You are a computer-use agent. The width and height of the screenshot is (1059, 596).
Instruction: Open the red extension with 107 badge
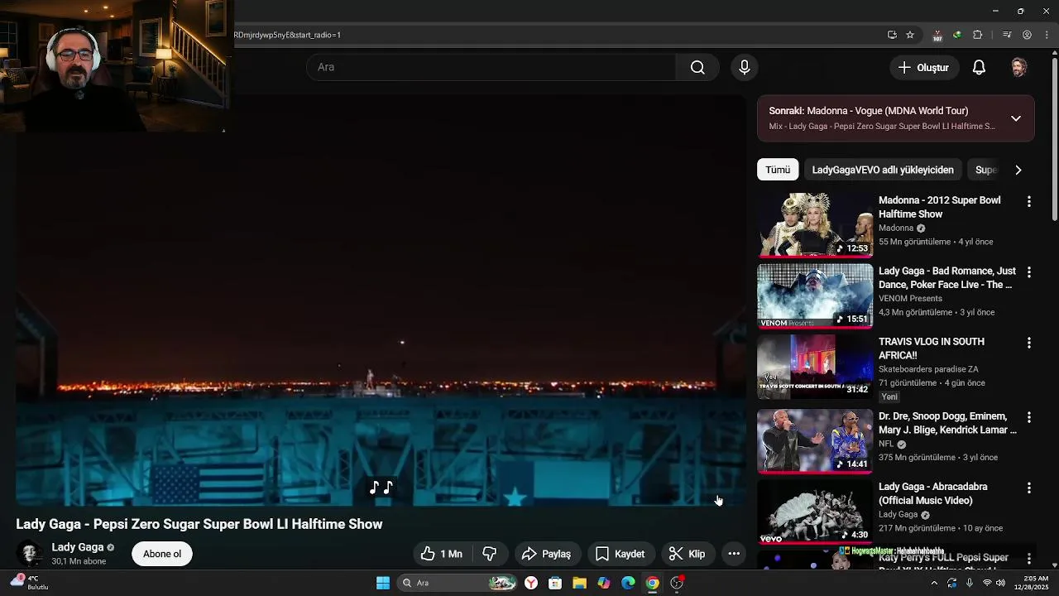point(937,35)
